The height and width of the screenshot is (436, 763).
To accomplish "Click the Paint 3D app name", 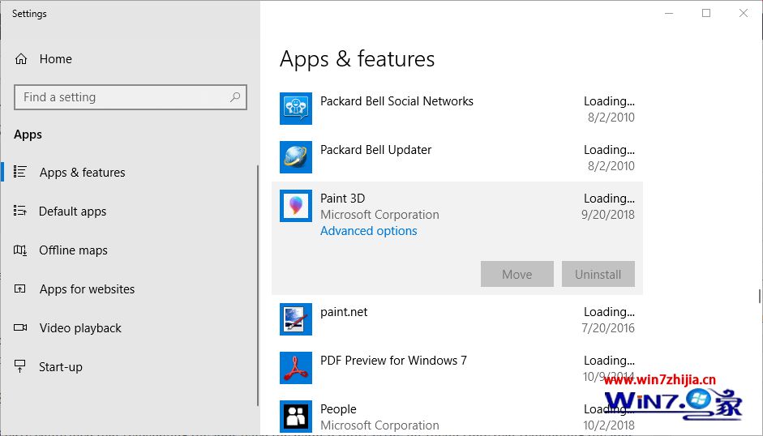I will 342,198.
